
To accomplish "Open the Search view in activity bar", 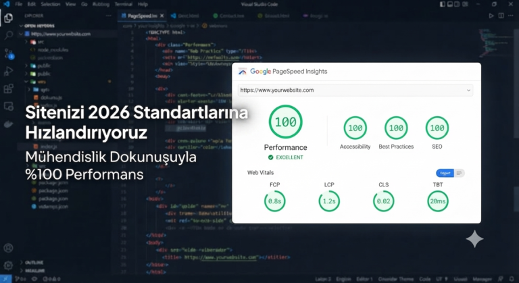I will pos(8,35).
